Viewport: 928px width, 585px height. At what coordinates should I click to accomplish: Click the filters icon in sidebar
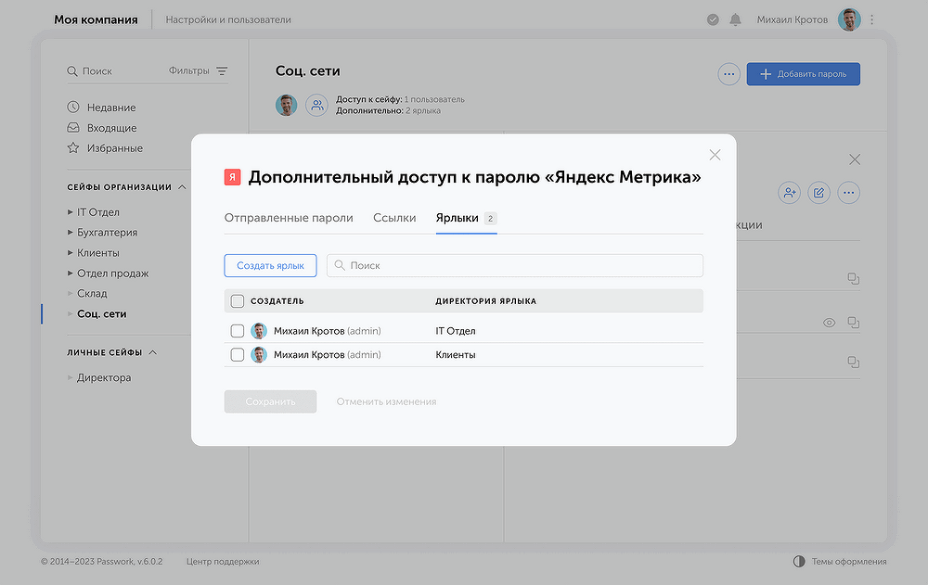point(222,71)
